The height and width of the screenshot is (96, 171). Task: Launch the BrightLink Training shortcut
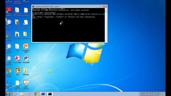[9, 36]
